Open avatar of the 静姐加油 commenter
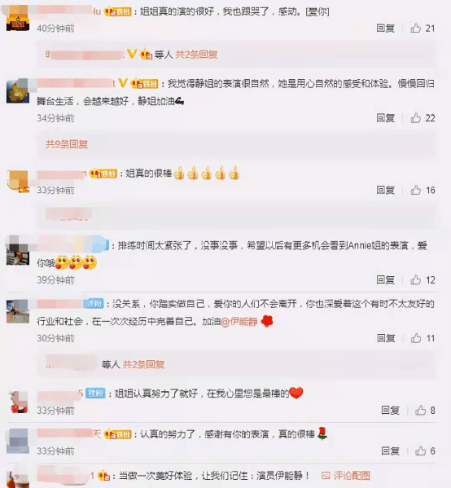Screen dimensions: 451x488 (18, 91)
